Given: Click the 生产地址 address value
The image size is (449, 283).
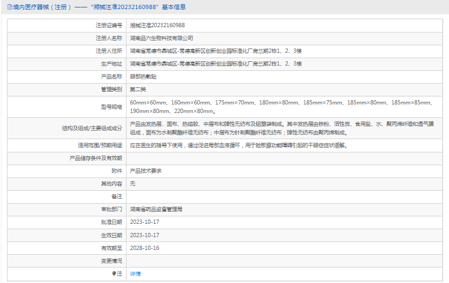Looking at the screenshot, I should pos(216,63).
